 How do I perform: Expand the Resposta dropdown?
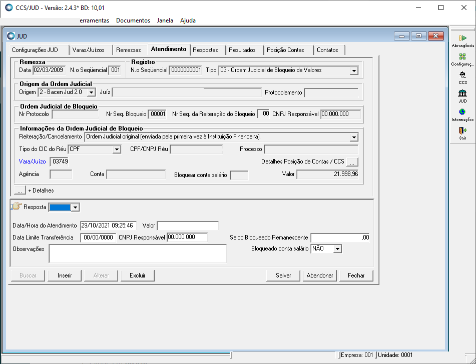(x=75, y=207)
